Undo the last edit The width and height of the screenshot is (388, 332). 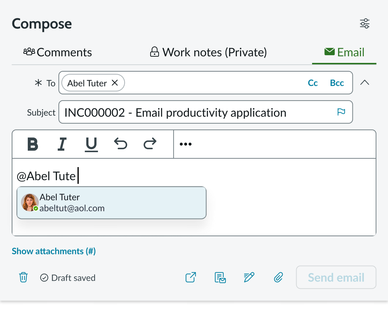121,144
